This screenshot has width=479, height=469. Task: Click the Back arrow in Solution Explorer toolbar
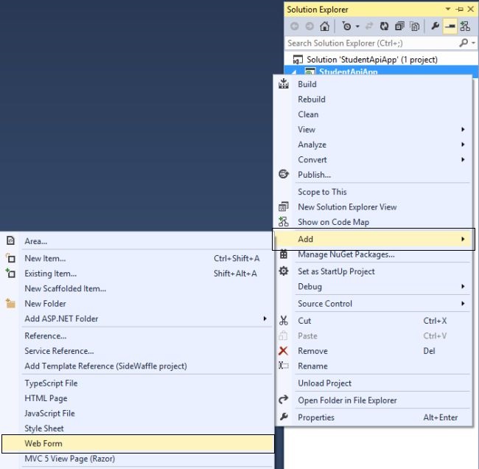coord(295,27)
